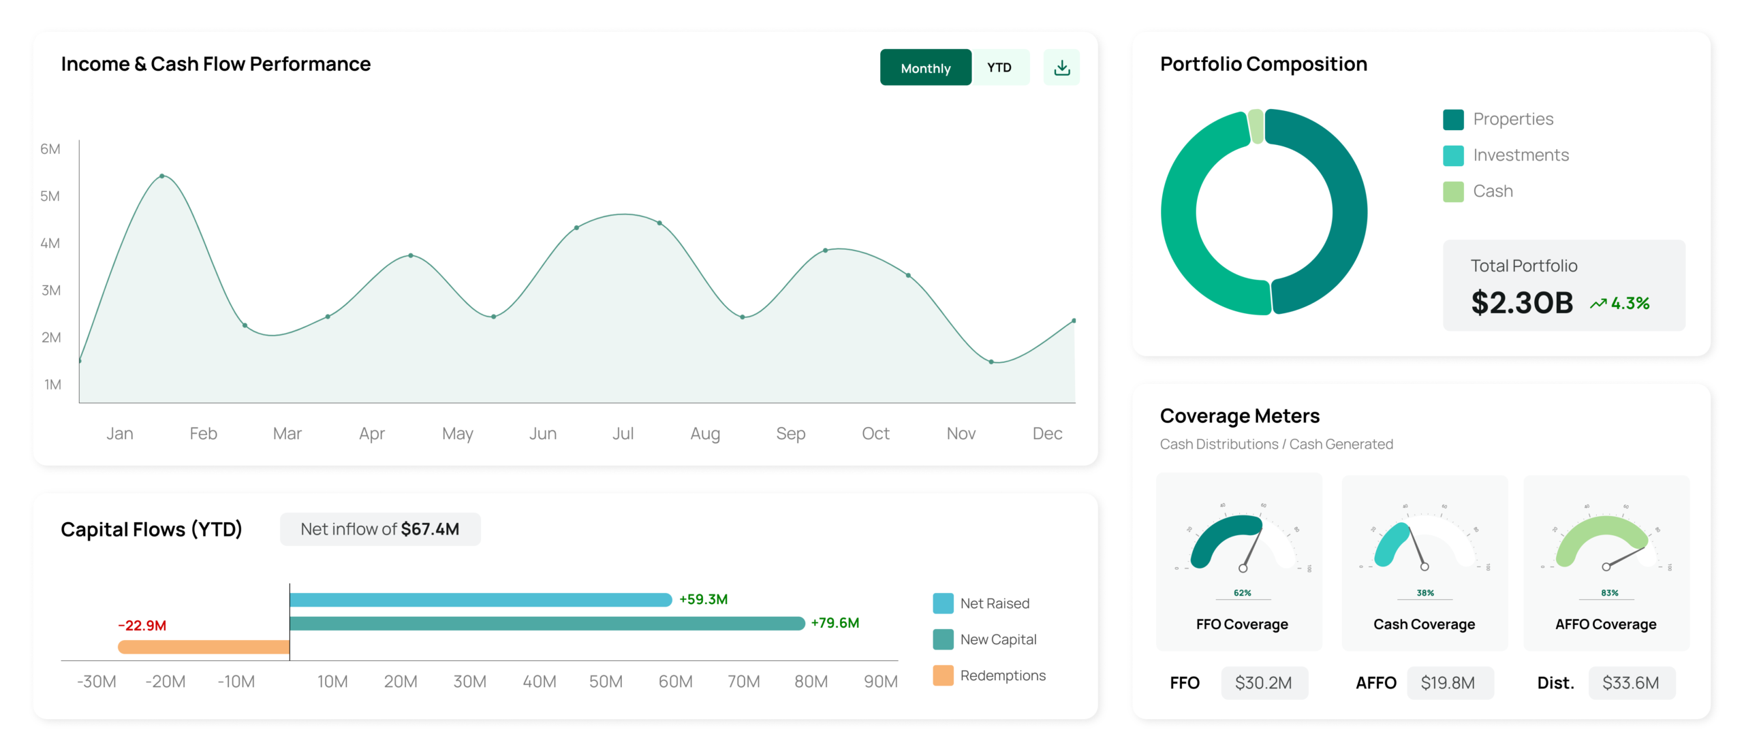Toggle Redemptions legend item
The height and width of the screenshot is (751, 1744).
pyautogui.click(x=989, y=675)
